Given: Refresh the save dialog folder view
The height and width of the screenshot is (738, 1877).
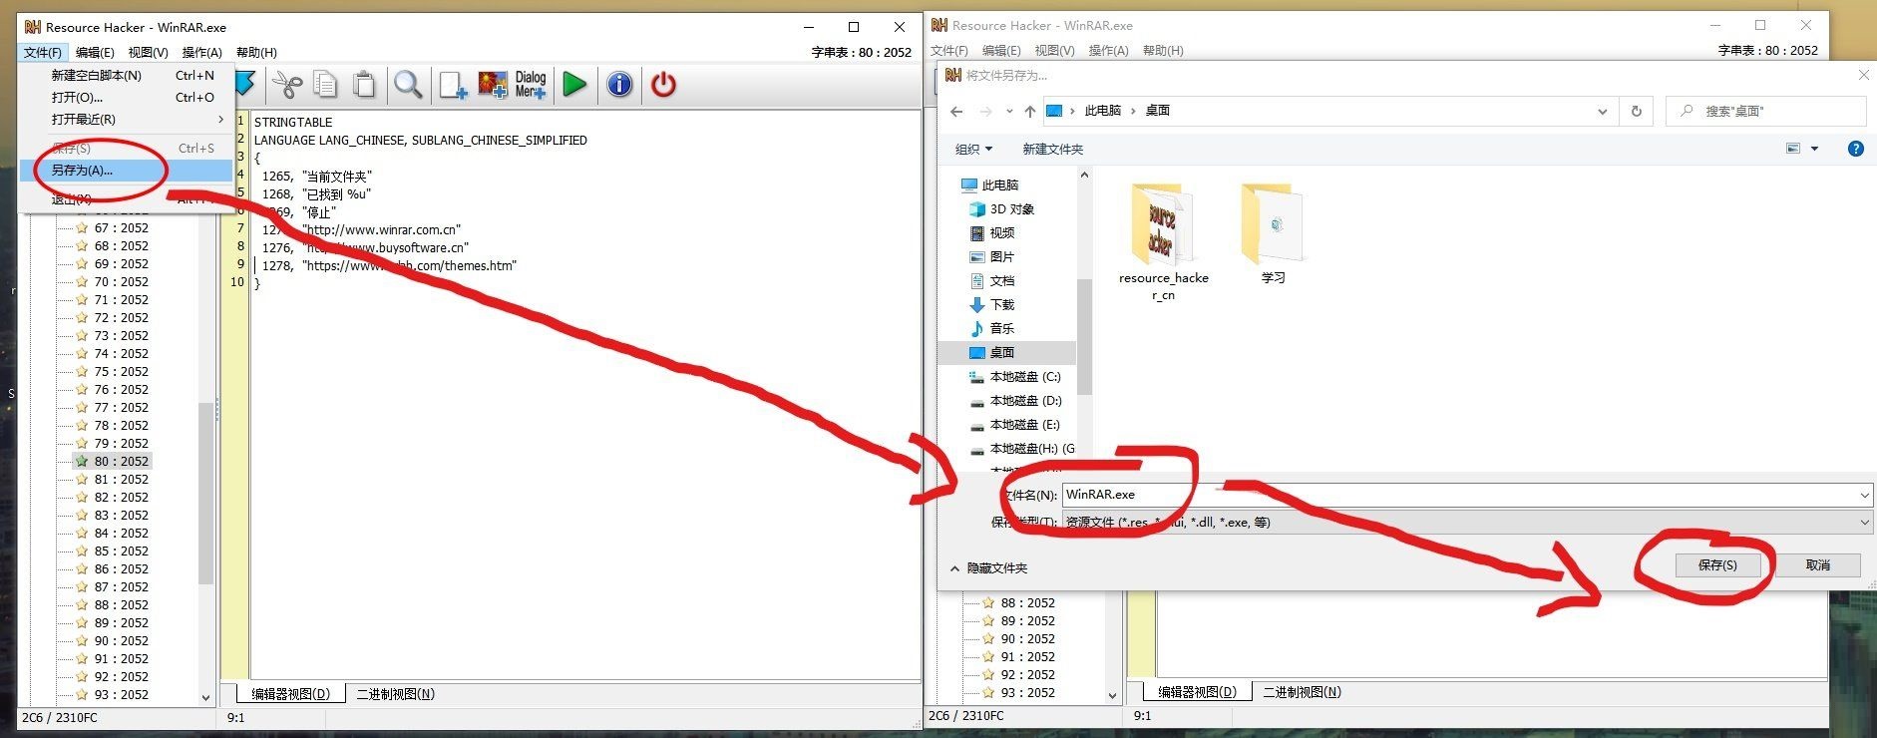Looking at the screenshot, I should pyautogui.click(x=1636, y=111).
